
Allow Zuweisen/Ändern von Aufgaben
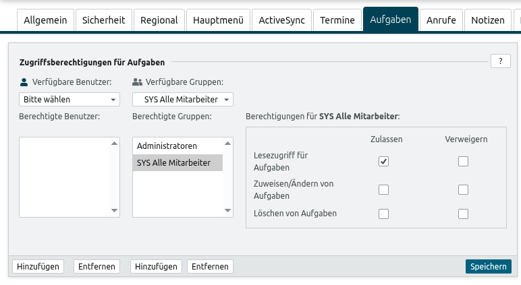point(383,189)
